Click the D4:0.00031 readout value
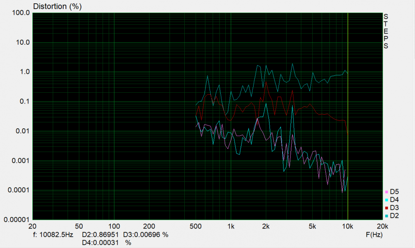 tap(100, 243)
